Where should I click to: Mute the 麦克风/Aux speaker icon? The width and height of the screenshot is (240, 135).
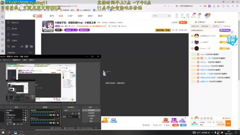pos(54,123)
